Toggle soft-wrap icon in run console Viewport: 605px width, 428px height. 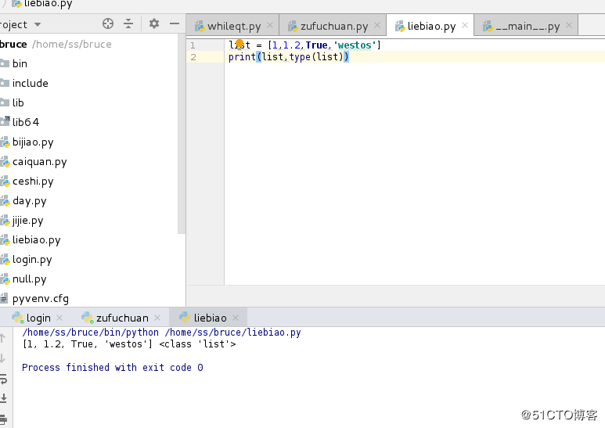pos(3,379)
